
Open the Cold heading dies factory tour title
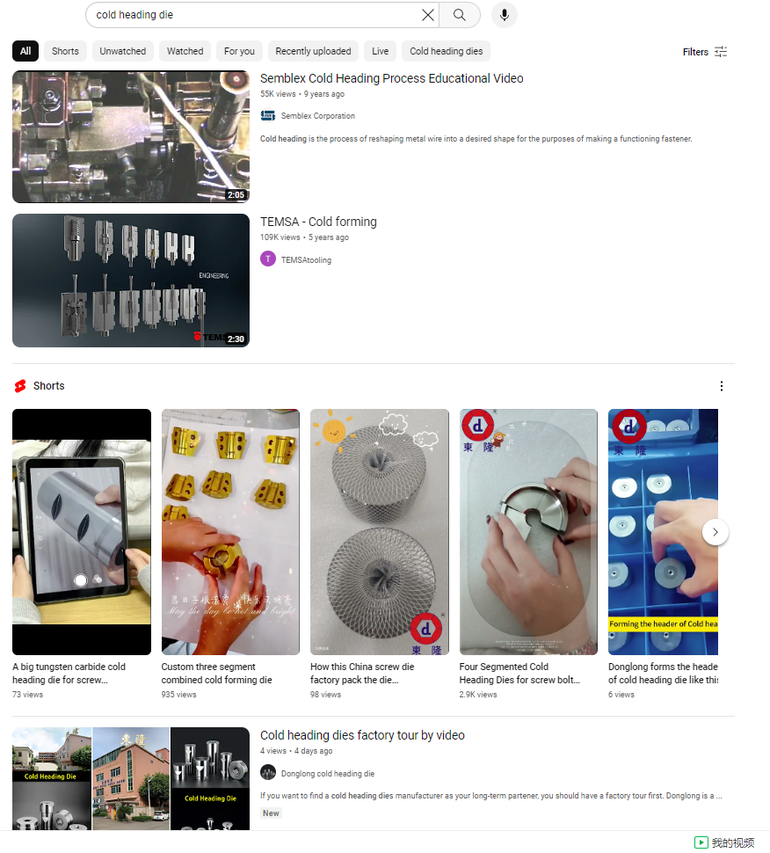pyautogui.click(x=362, y=735)
